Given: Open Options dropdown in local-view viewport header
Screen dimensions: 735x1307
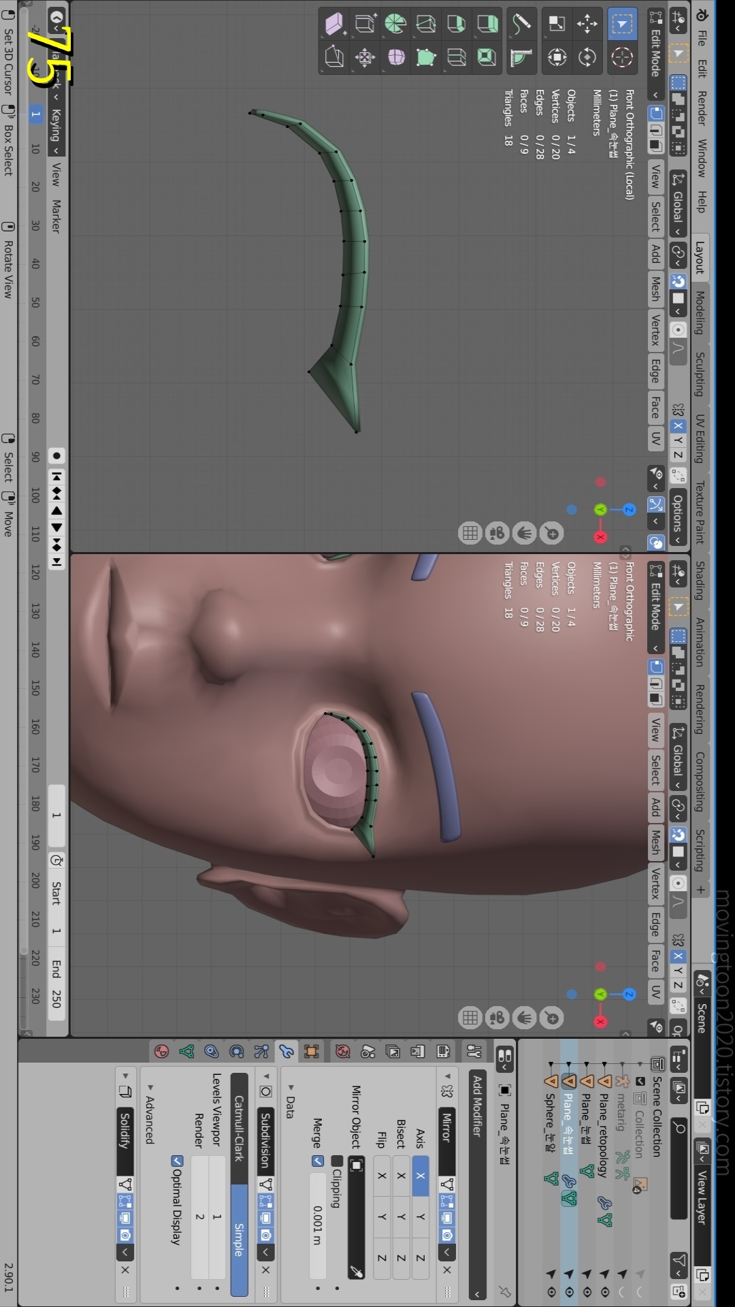Looking at the screenshot, I should 678,517.
